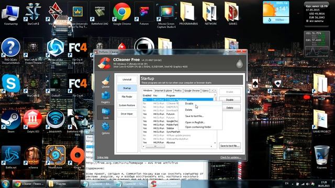
Task: Switch to the Internet Explorer startup tab
Action: (x=163, y=90)
